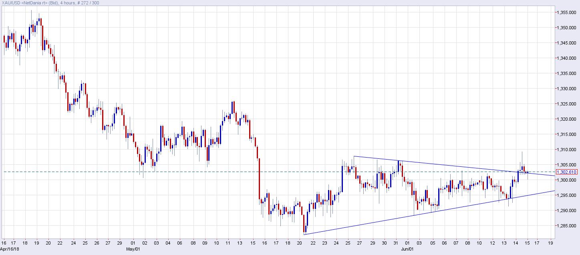Click the lower ascending blue trendline
Screen dimensions: 580x255
tap(401, 217)
